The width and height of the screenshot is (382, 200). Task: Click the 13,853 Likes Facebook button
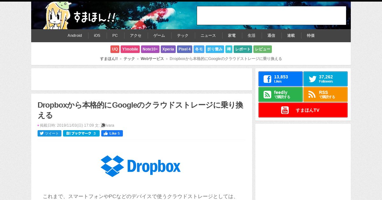click(280, 79)
